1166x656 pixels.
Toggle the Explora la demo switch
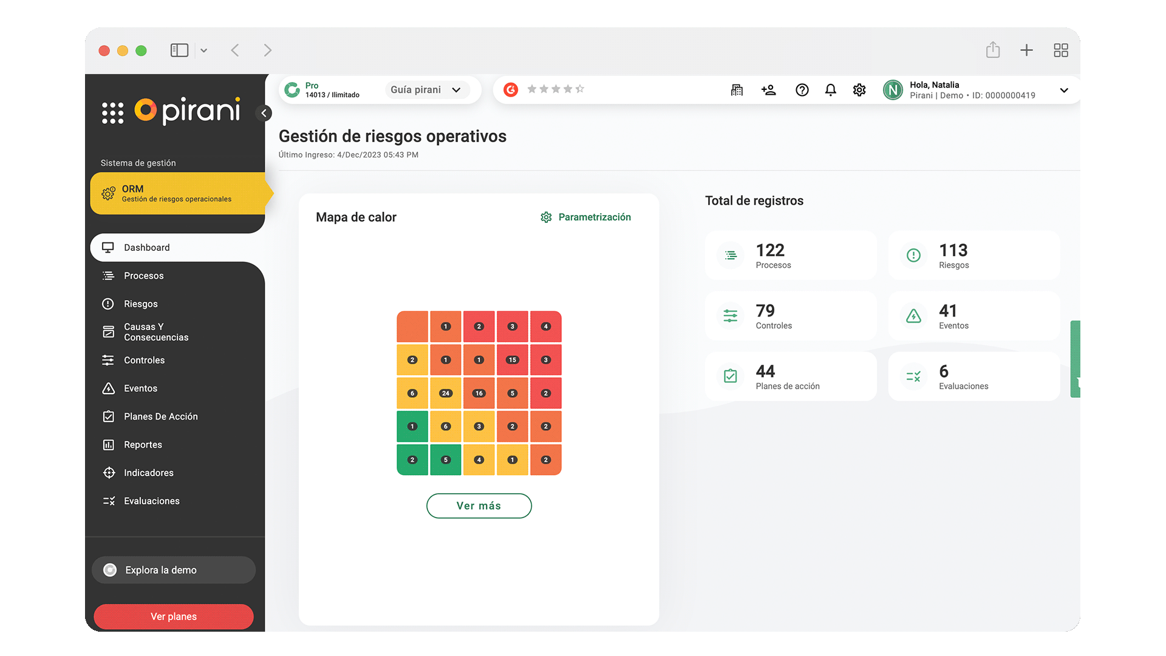coord(110,570)
